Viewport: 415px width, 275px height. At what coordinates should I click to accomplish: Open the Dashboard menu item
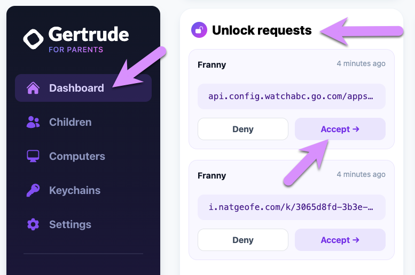(x=83, y=88)
